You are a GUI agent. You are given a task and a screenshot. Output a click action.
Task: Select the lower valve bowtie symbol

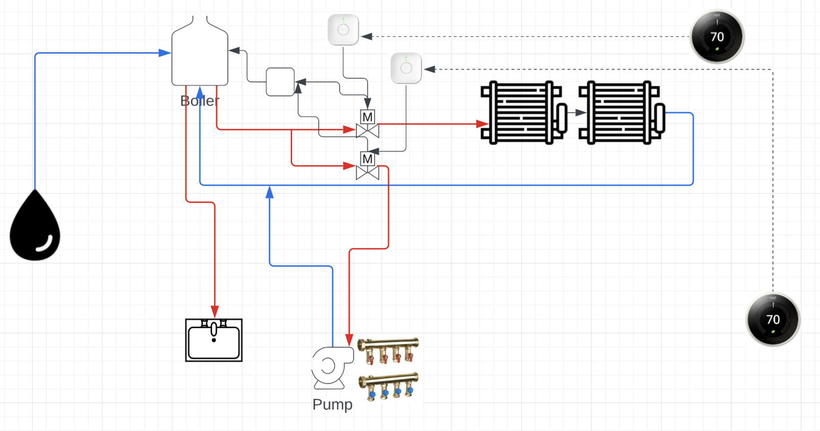coord(367,173)
